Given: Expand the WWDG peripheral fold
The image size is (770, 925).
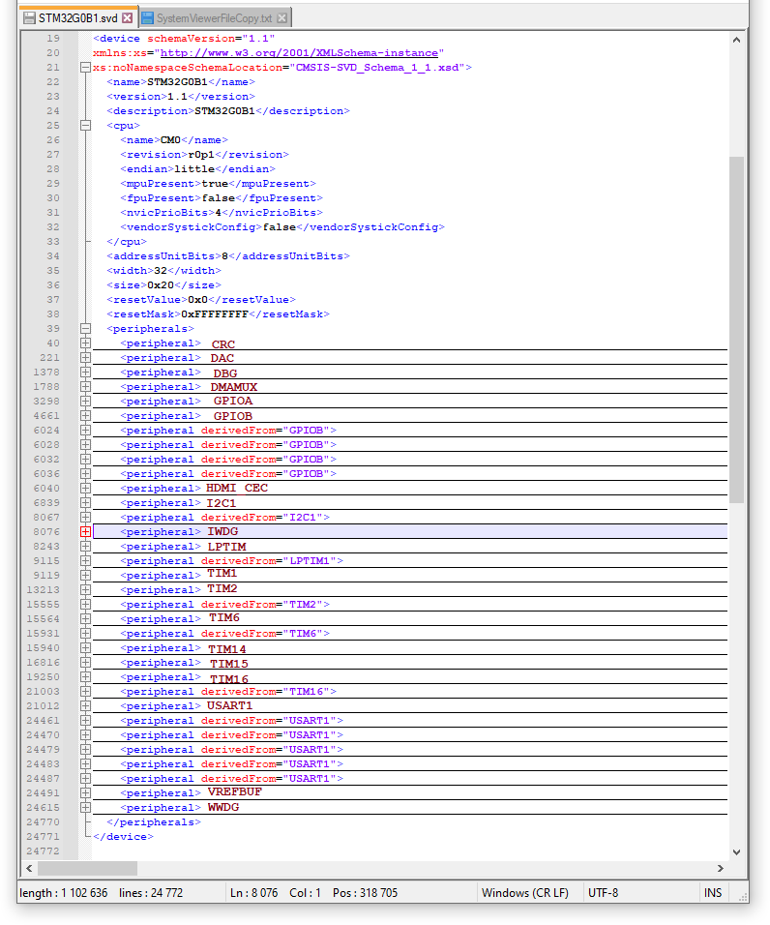Looking at the screenshot, I should (x=85, y=808).
